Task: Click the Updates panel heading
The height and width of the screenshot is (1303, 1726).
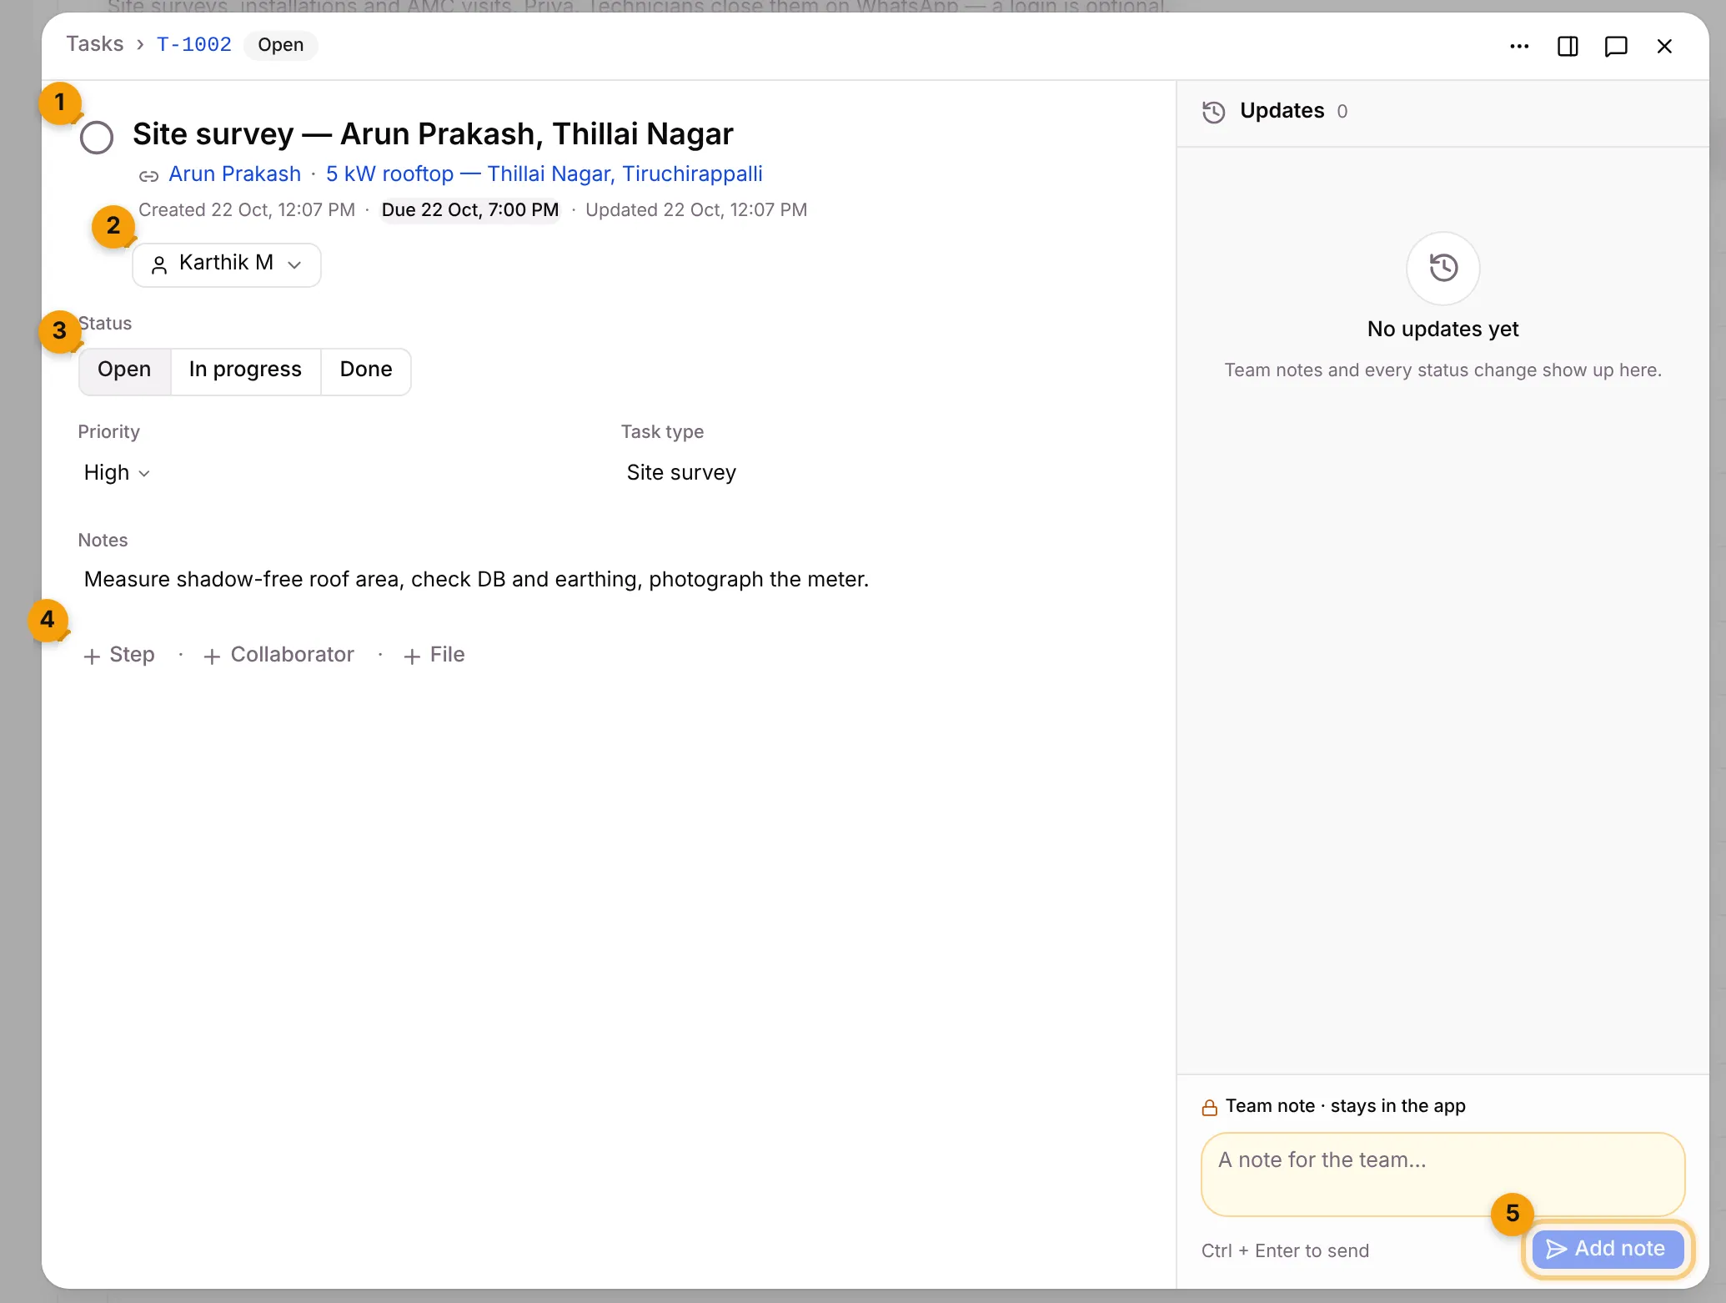Action: tap(1282, 111)
